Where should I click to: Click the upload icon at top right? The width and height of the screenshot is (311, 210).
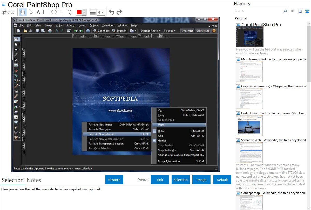pyautogui.click(x=307, y=11)
